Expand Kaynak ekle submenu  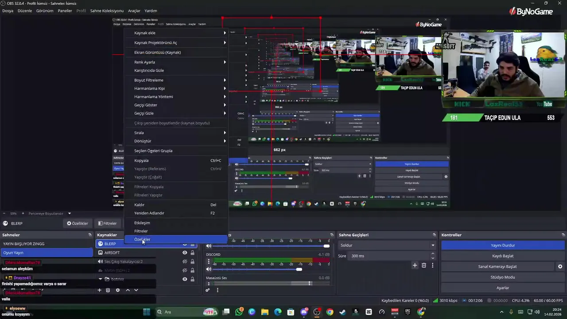click(x=176, y=33)
